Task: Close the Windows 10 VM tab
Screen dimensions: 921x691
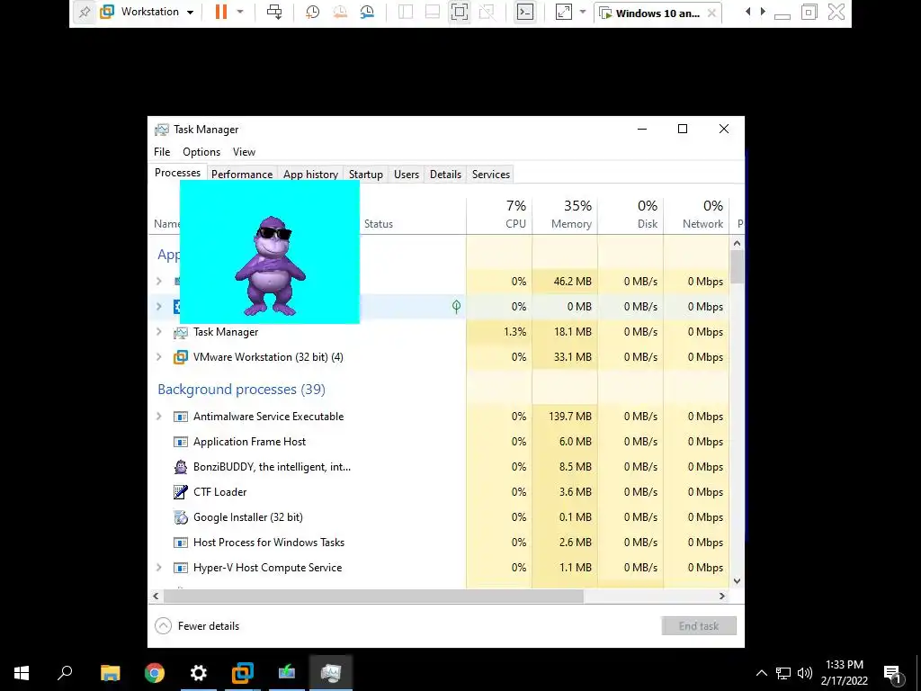Action: point(711,13)
